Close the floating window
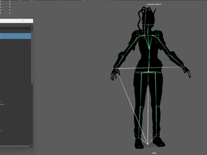207x155 pixels. (x=30, y=21)
